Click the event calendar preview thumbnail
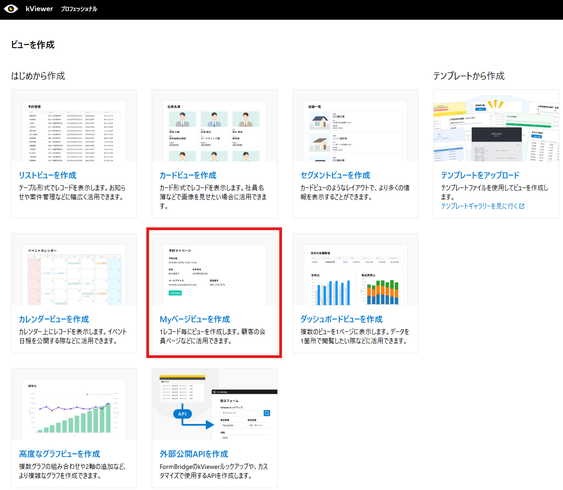 pos(74,274)
